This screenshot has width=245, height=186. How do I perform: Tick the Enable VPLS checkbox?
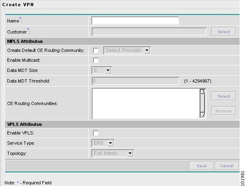[x=95, y=133]
